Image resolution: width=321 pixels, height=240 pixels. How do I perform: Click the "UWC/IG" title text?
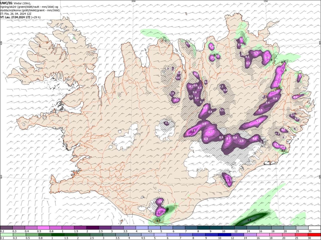6,3
